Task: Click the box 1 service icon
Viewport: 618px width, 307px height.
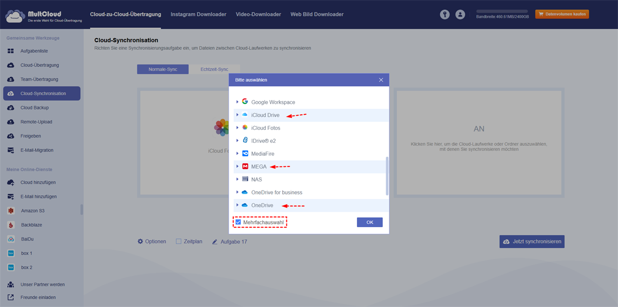Action: (11, 253)
